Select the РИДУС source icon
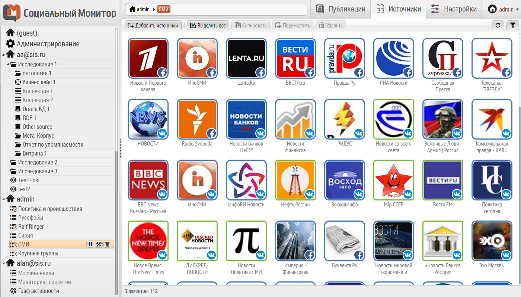Viewport: 521px width, 297px height. (x=345, y=120)
